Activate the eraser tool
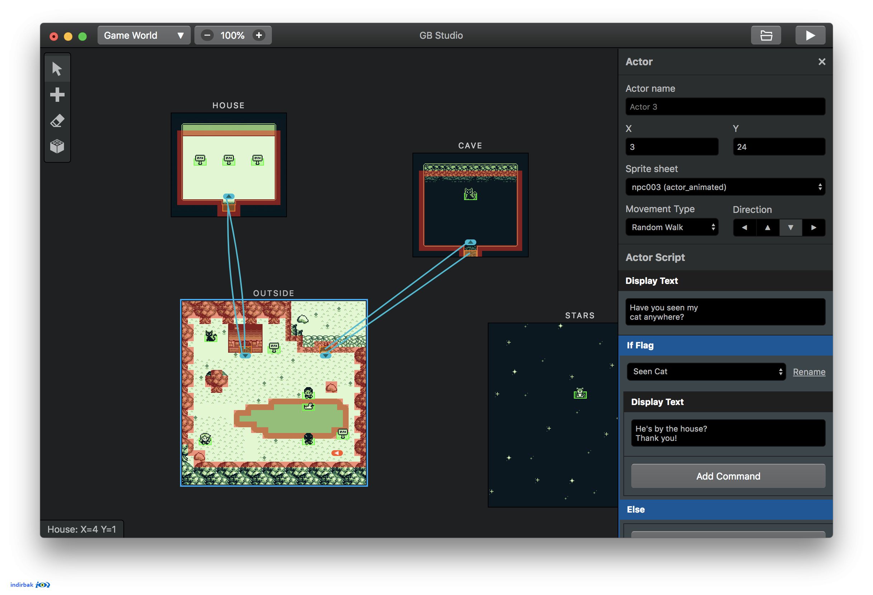Image resolution: width=873 pixels, height=595 pixels. 57,120
